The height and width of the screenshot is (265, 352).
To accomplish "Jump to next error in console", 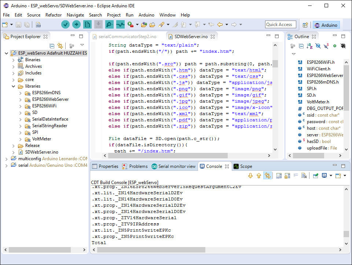I will pyautogui.click(x=250, y=176).
